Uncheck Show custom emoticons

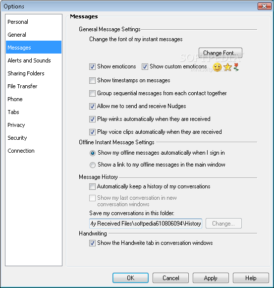(x=145, y=66)
